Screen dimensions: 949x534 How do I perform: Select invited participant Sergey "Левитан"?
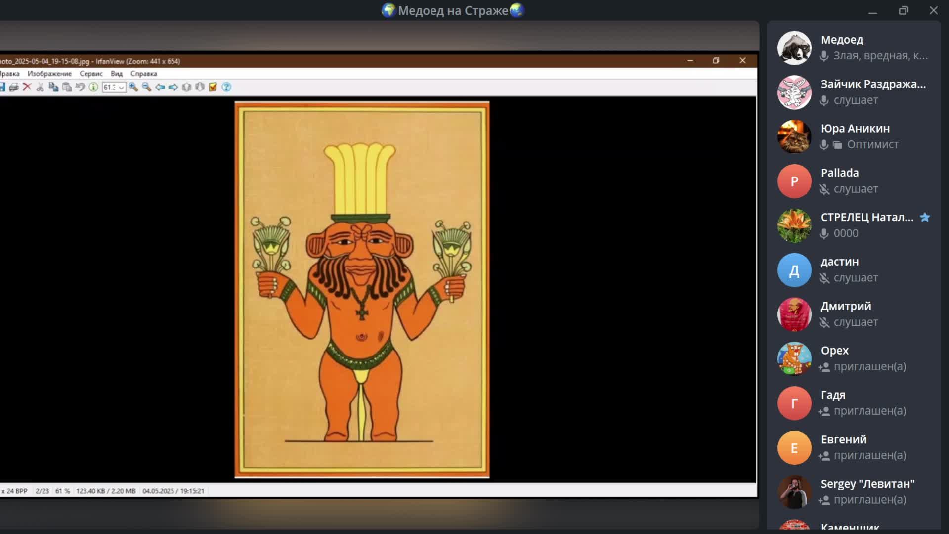click(x=854, y=492)
